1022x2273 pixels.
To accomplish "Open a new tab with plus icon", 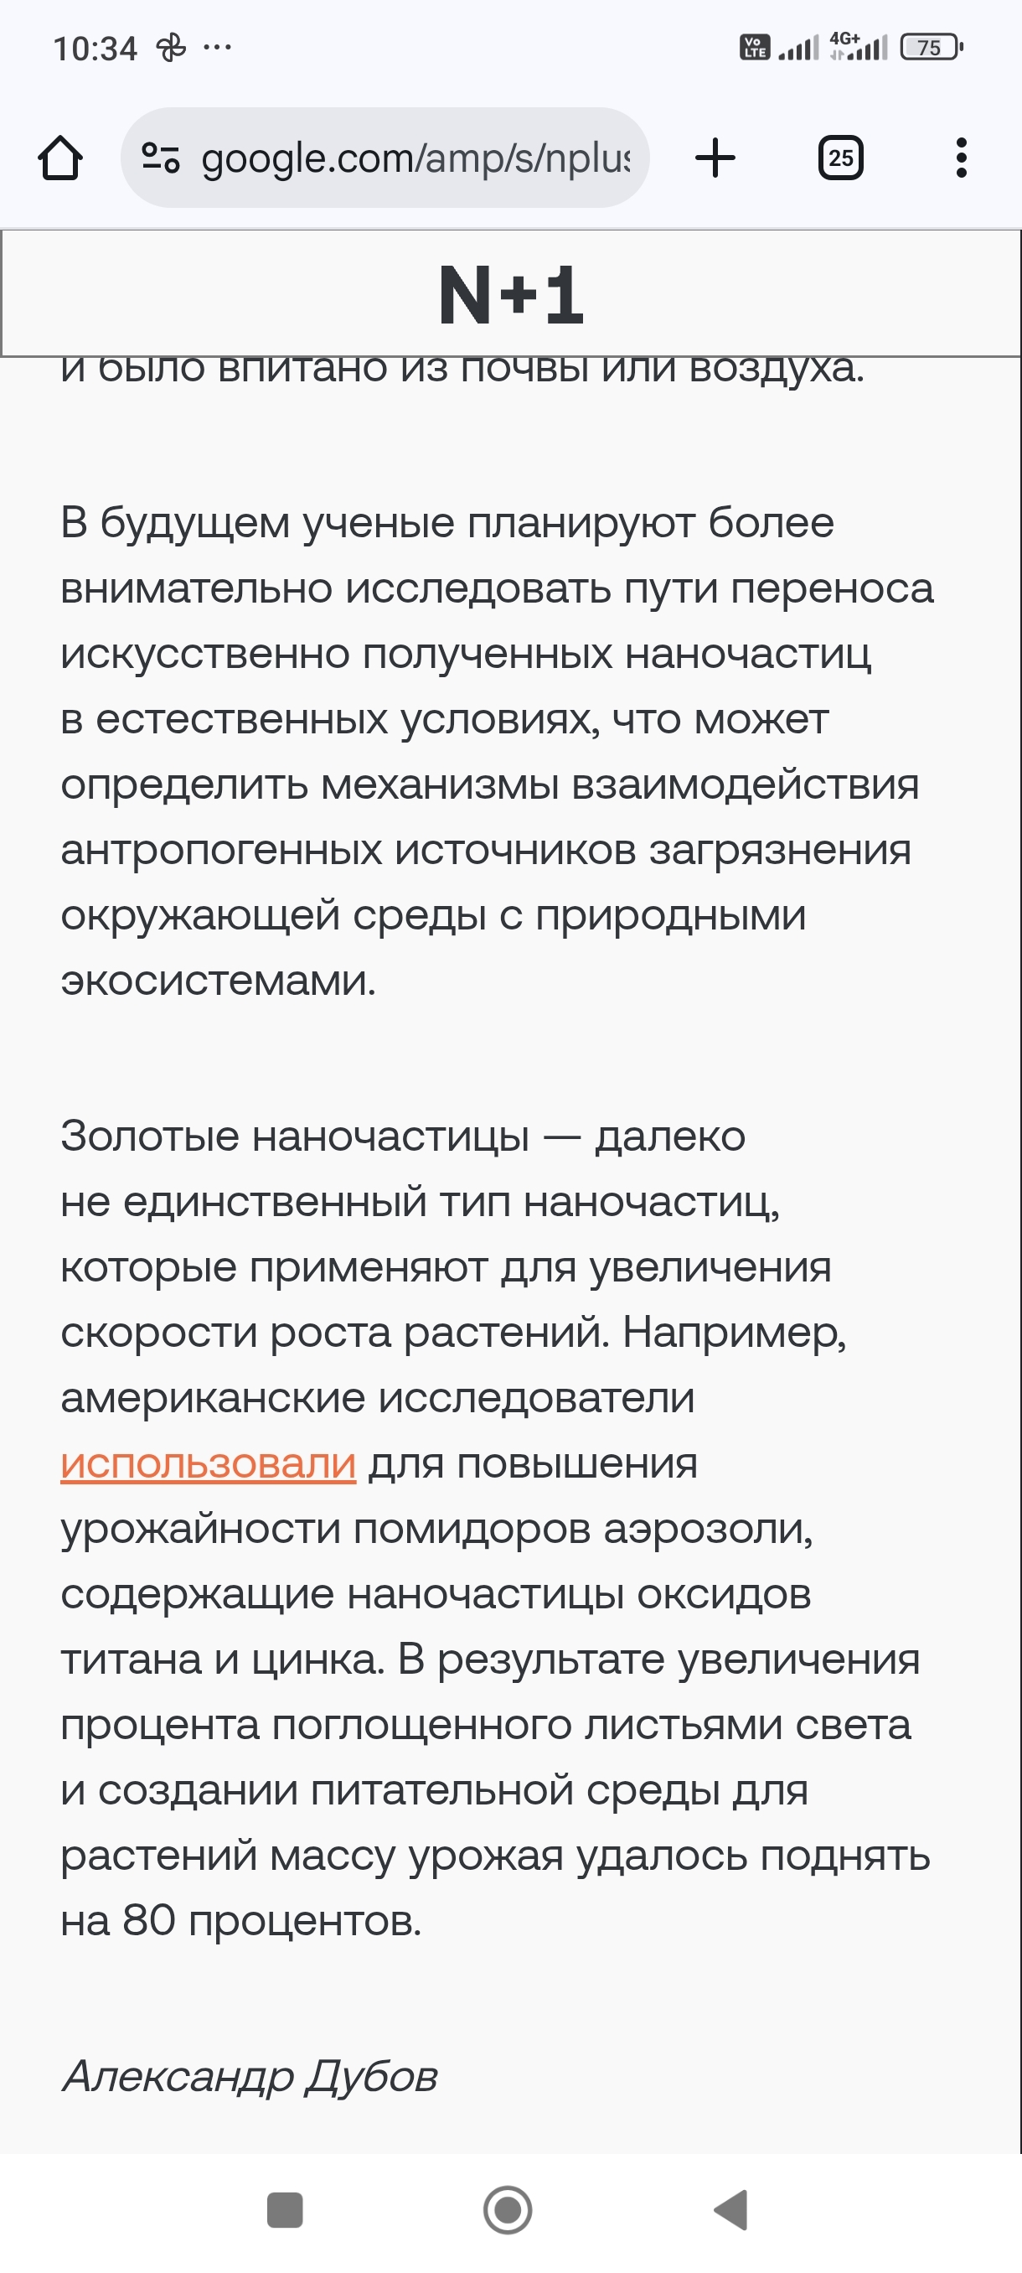I will pos(715,159).
